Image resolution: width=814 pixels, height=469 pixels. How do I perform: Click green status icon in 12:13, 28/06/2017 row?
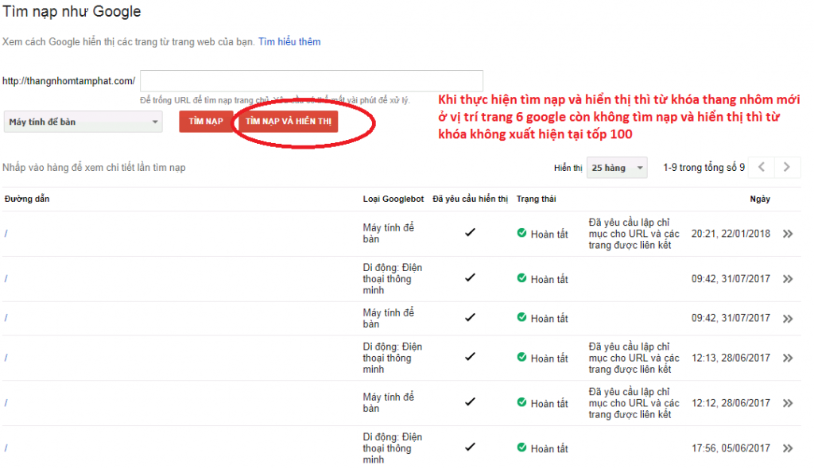(521, 357)
